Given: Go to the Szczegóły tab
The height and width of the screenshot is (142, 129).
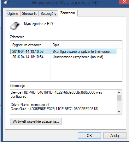Looking at the screenshot, I should (x=48, y=14).
